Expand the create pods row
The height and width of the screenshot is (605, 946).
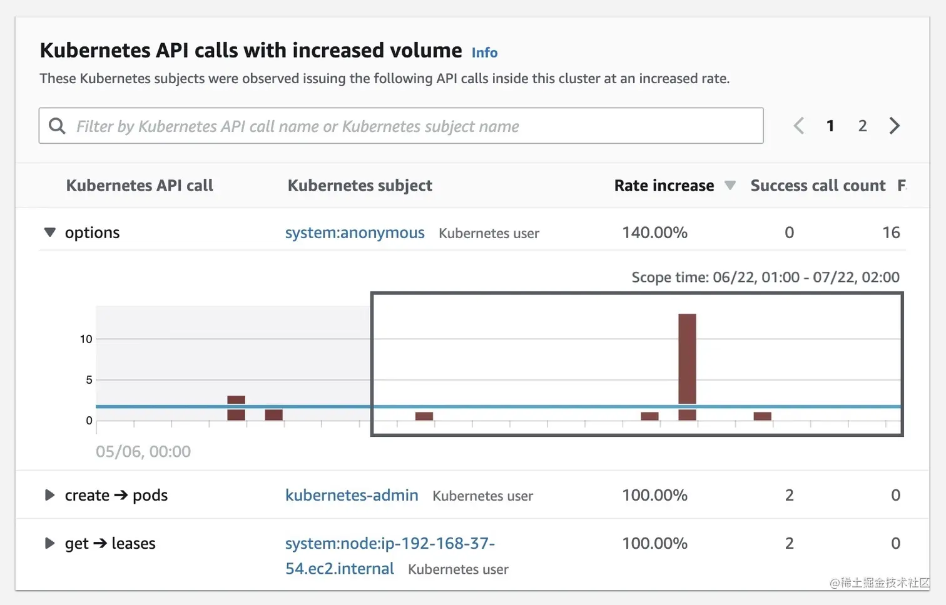coord(50,495)
